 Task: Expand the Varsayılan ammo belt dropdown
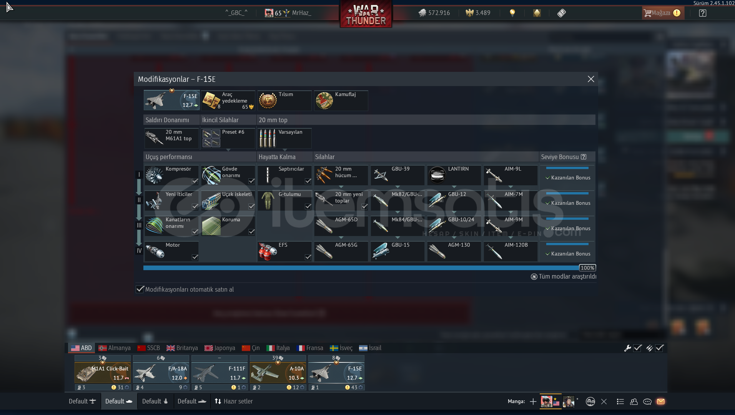point(284,149)
